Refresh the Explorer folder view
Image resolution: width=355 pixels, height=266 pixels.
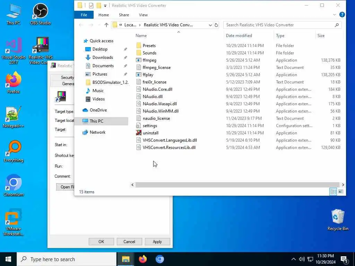coord(216,25)
